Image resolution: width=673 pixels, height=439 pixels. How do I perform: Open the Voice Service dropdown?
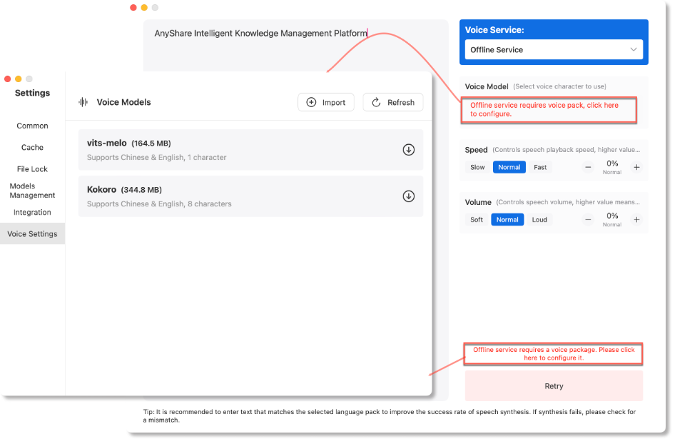[x=554, y=50]
